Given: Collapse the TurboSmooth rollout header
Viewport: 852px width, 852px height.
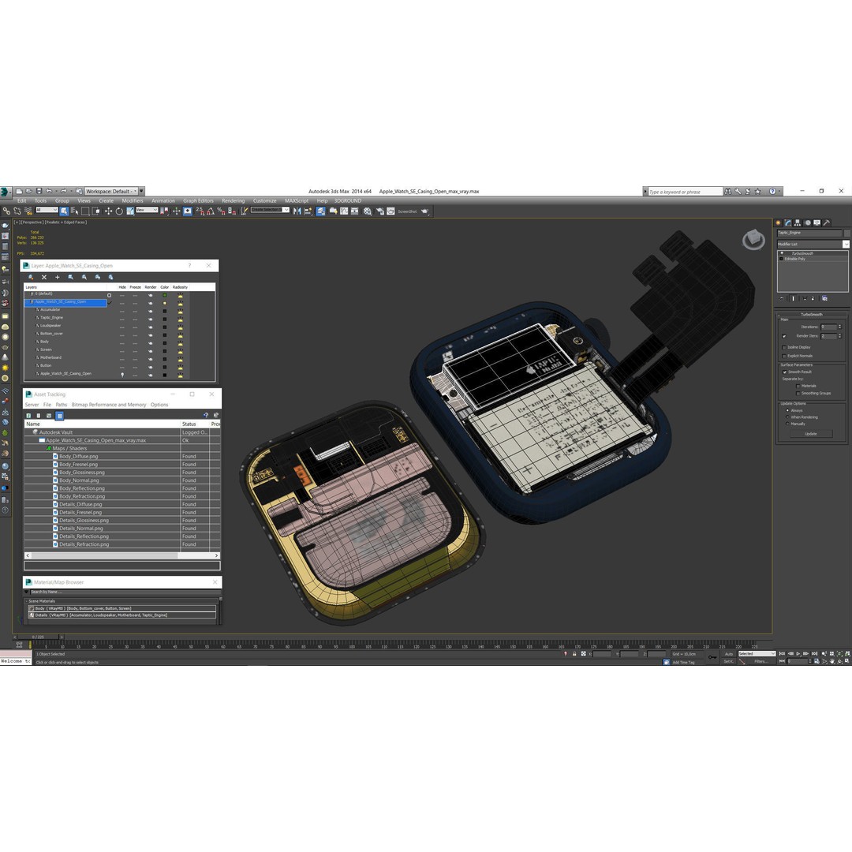Looking at the screenshot, I should pos(811,315).
